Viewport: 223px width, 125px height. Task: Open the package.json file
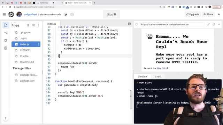pos(26,81)
